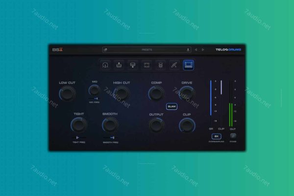
Task: Click the HIGH CUT label
Action: [122, 83]
